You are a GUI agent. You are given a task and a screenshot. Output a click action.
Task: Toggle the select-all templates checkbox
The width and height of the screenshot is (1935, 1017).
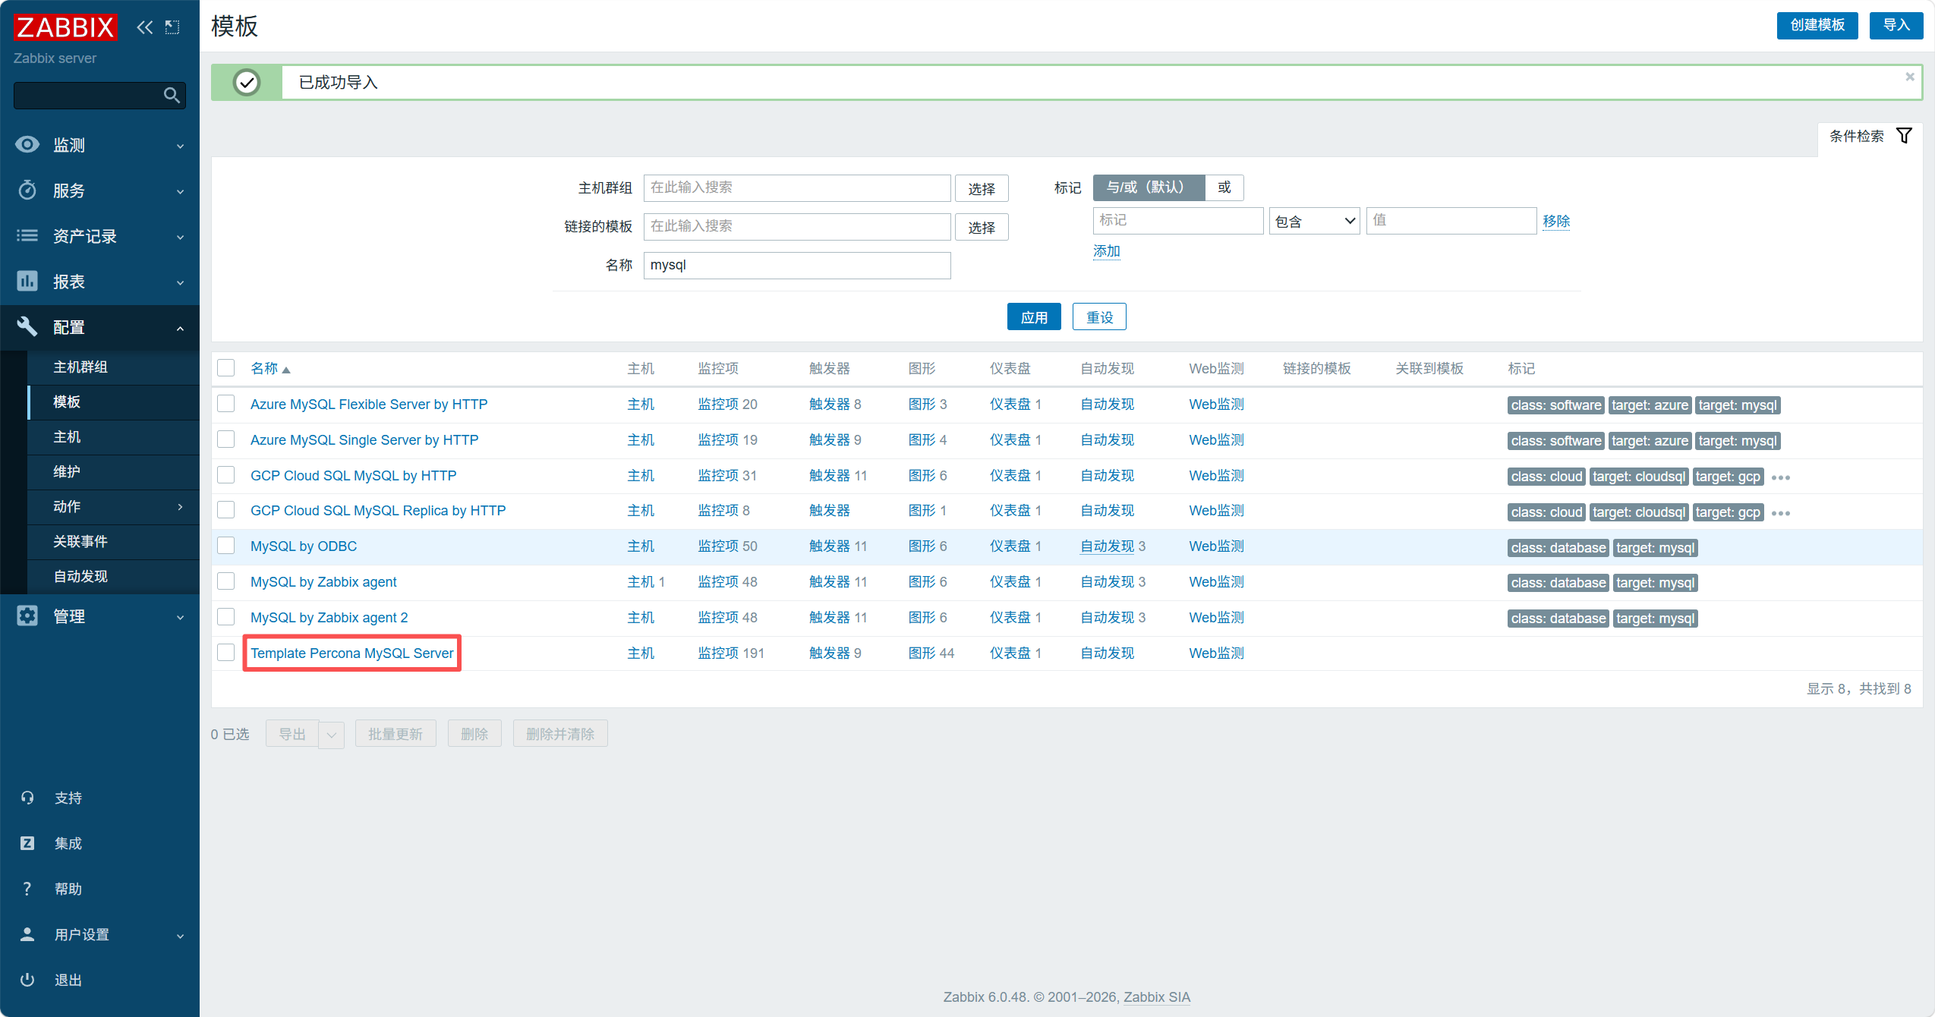click(226, 368)
